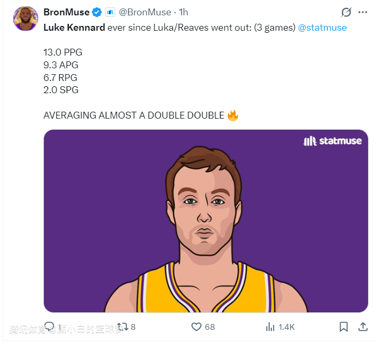This screenshot has width=376, height=342.
Task: Repost the tweet using retweet arrows
Action: (x=122, y=326)
